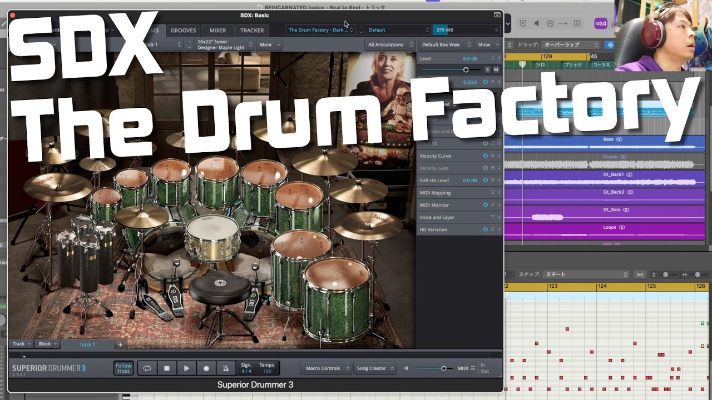Open the Velocity Curve menu icon
Image resolution: width=712 pixels, height=400 pixels.
click(x=492, y=156)
